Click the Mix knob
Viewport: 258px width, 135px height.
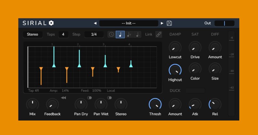[x=33, y=105]
